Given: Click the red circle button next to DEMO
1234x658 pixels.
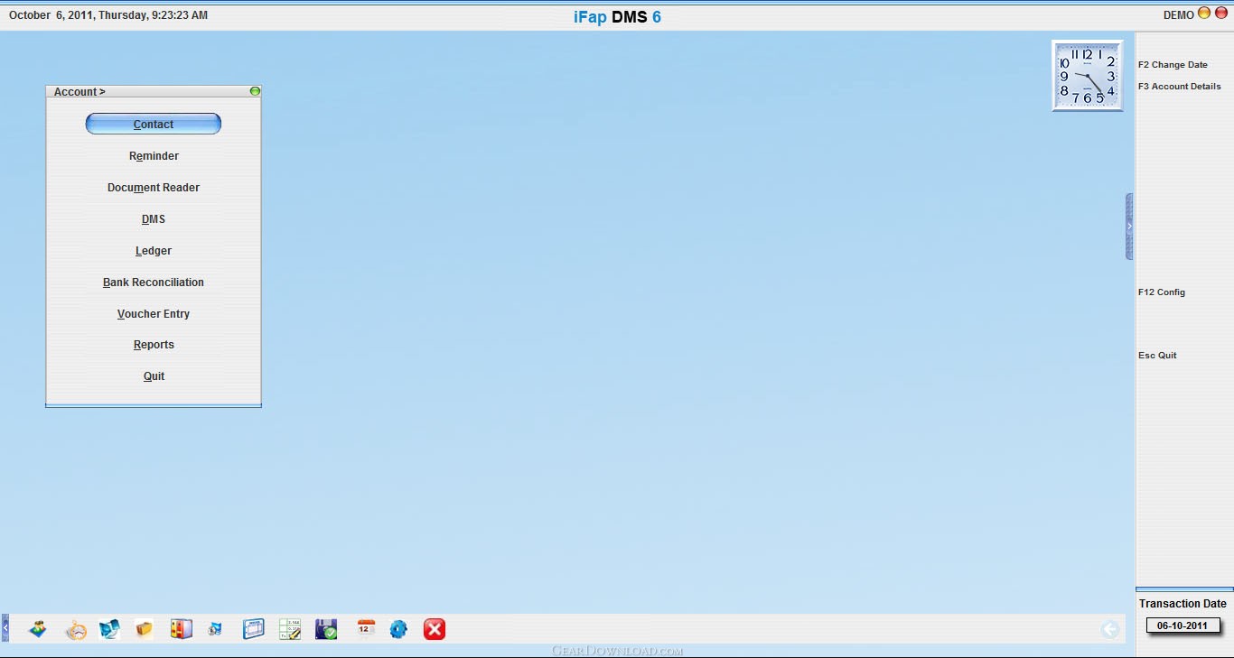Looking at the screenshot, I should [1220, 14].
